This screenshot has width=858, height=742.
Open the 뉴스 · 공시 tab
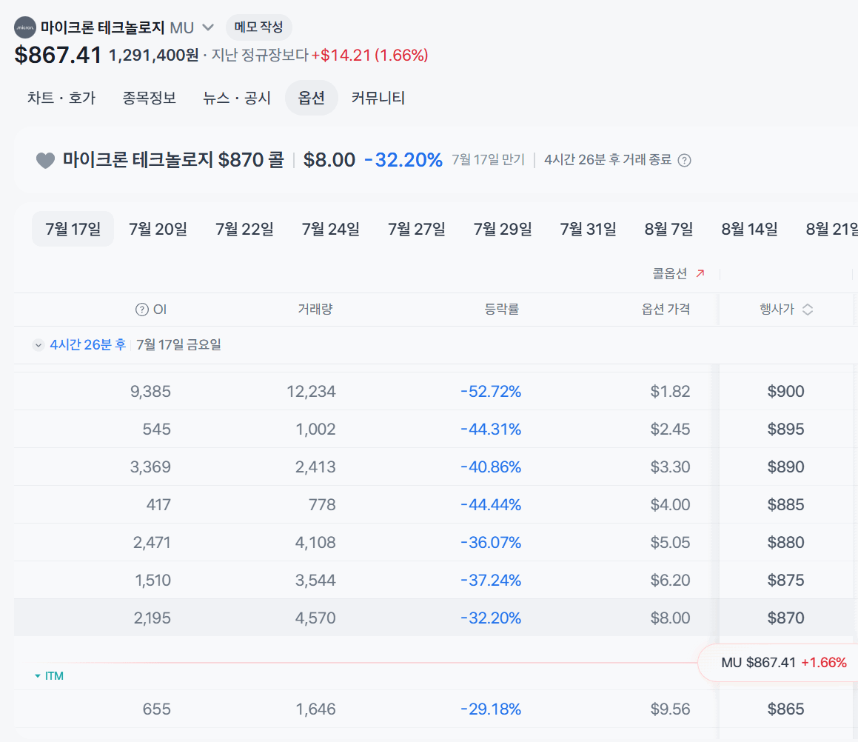click(237, 98)
